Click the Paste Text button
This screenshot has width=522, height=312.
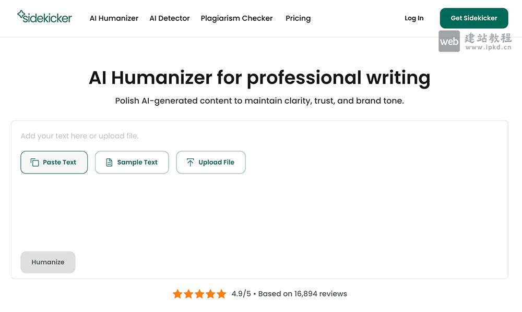(54, 162)
